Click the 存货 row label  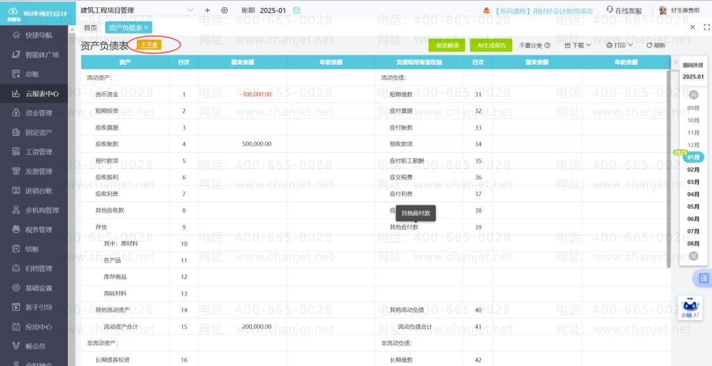(x=101, y=226)
